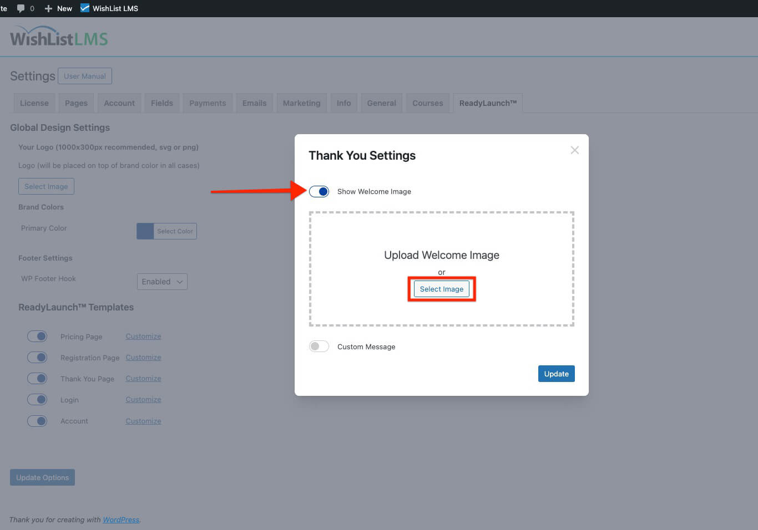Open the WP Footer Hook dropdown

coord(161,281)
